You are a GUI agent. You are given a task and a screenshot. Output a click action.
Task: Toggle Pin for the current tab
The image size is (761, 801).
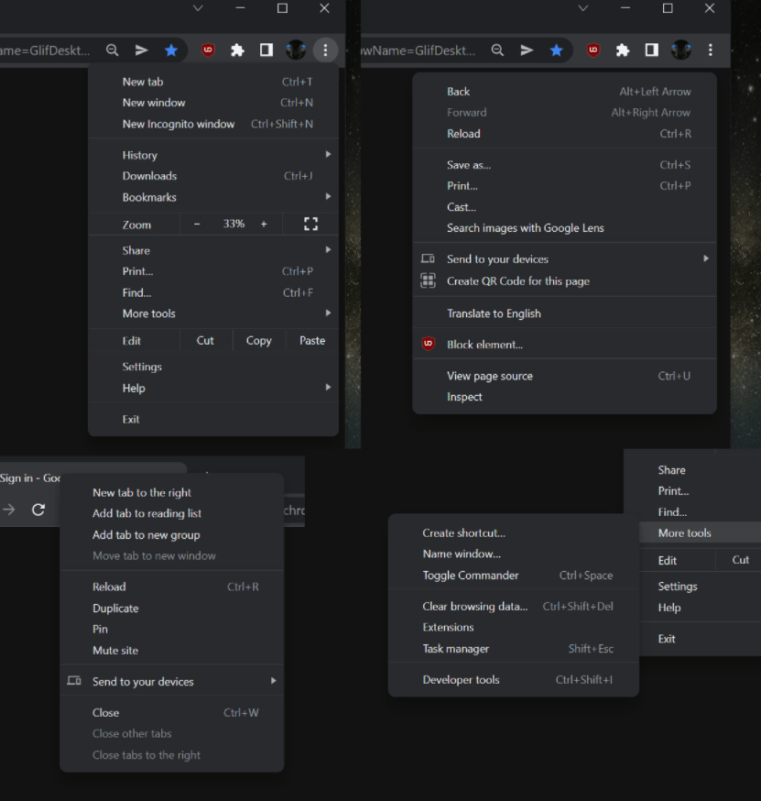click(x=100, y=630)
